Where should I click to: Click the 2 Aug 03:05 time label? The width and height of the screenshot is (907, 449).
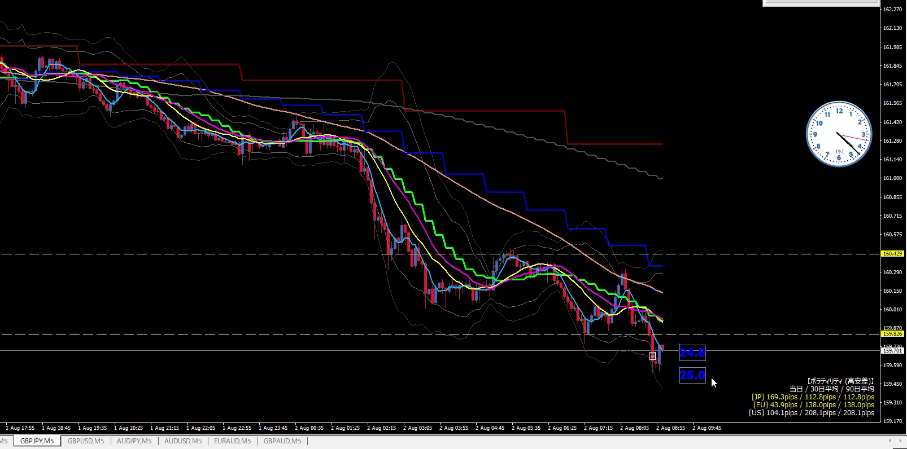[x=417, y=428]
